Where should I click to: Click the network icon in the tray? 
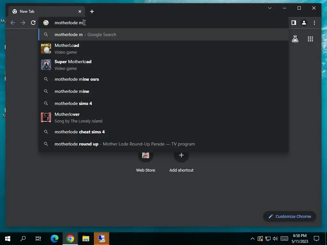(268, 239)
